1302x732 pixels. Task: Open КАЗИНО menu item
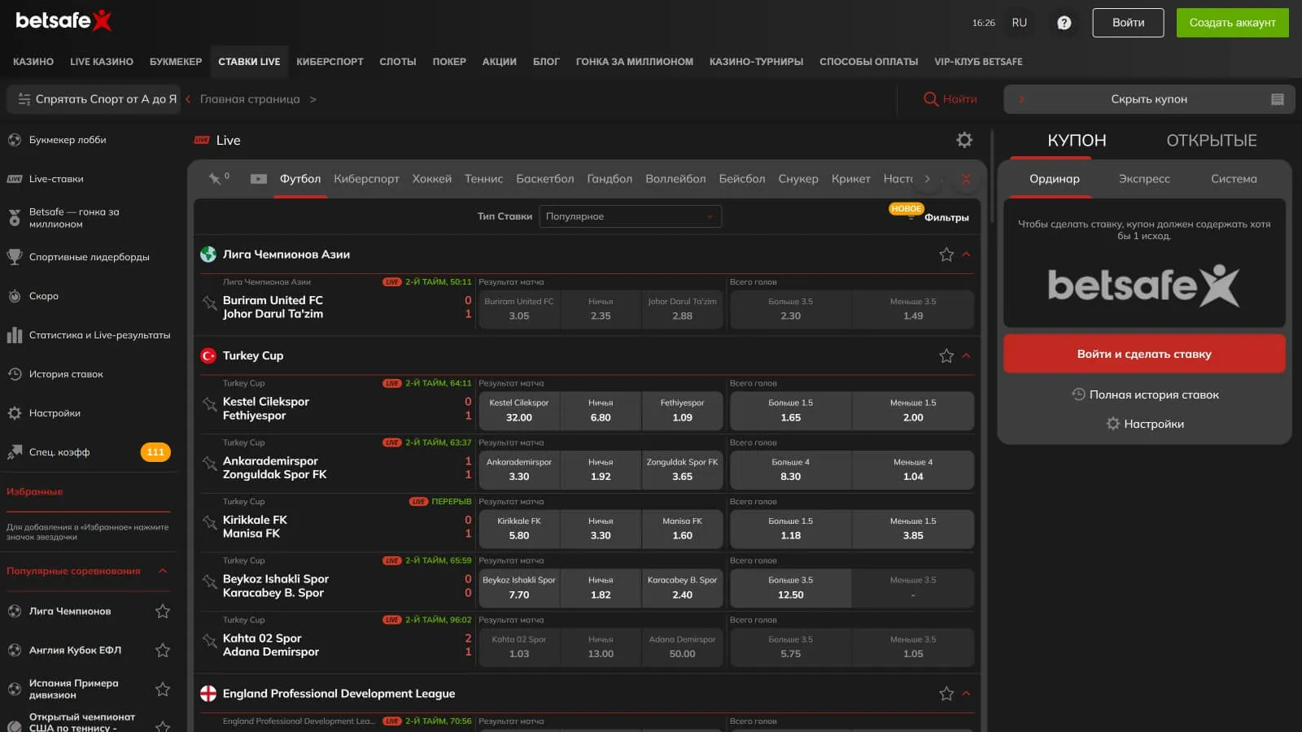[33, 62]
